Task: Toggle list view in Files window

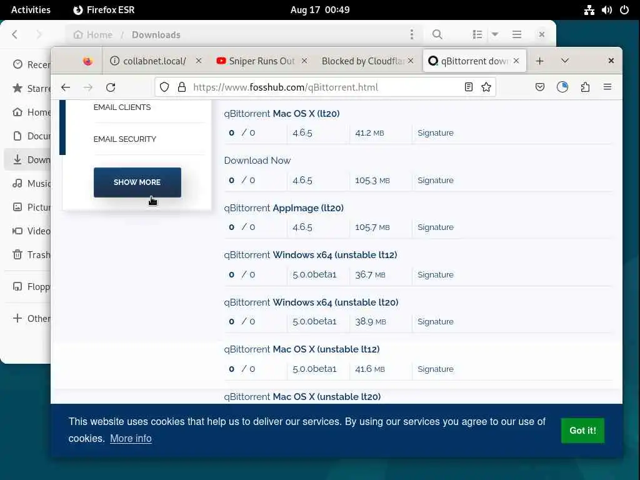Action: click(477, 35)
